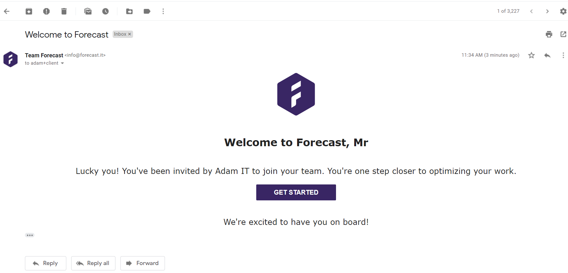The height and width of the screenshot is (273, 568).
Task: Open the Move to folder icon
Action: (129, 11)
